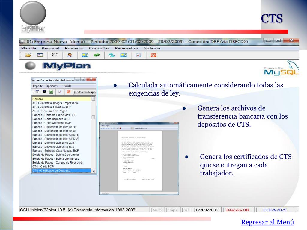
Task: Select 'Bancos - Carta de Fin de Mes BCP'
Action: coord(61,115)
